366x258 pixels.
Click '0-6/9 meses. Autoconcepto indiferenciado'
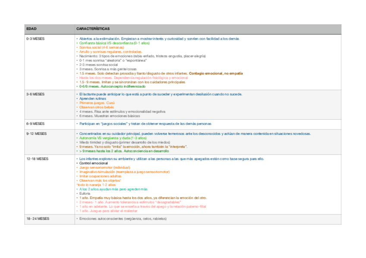pos(112,87)
